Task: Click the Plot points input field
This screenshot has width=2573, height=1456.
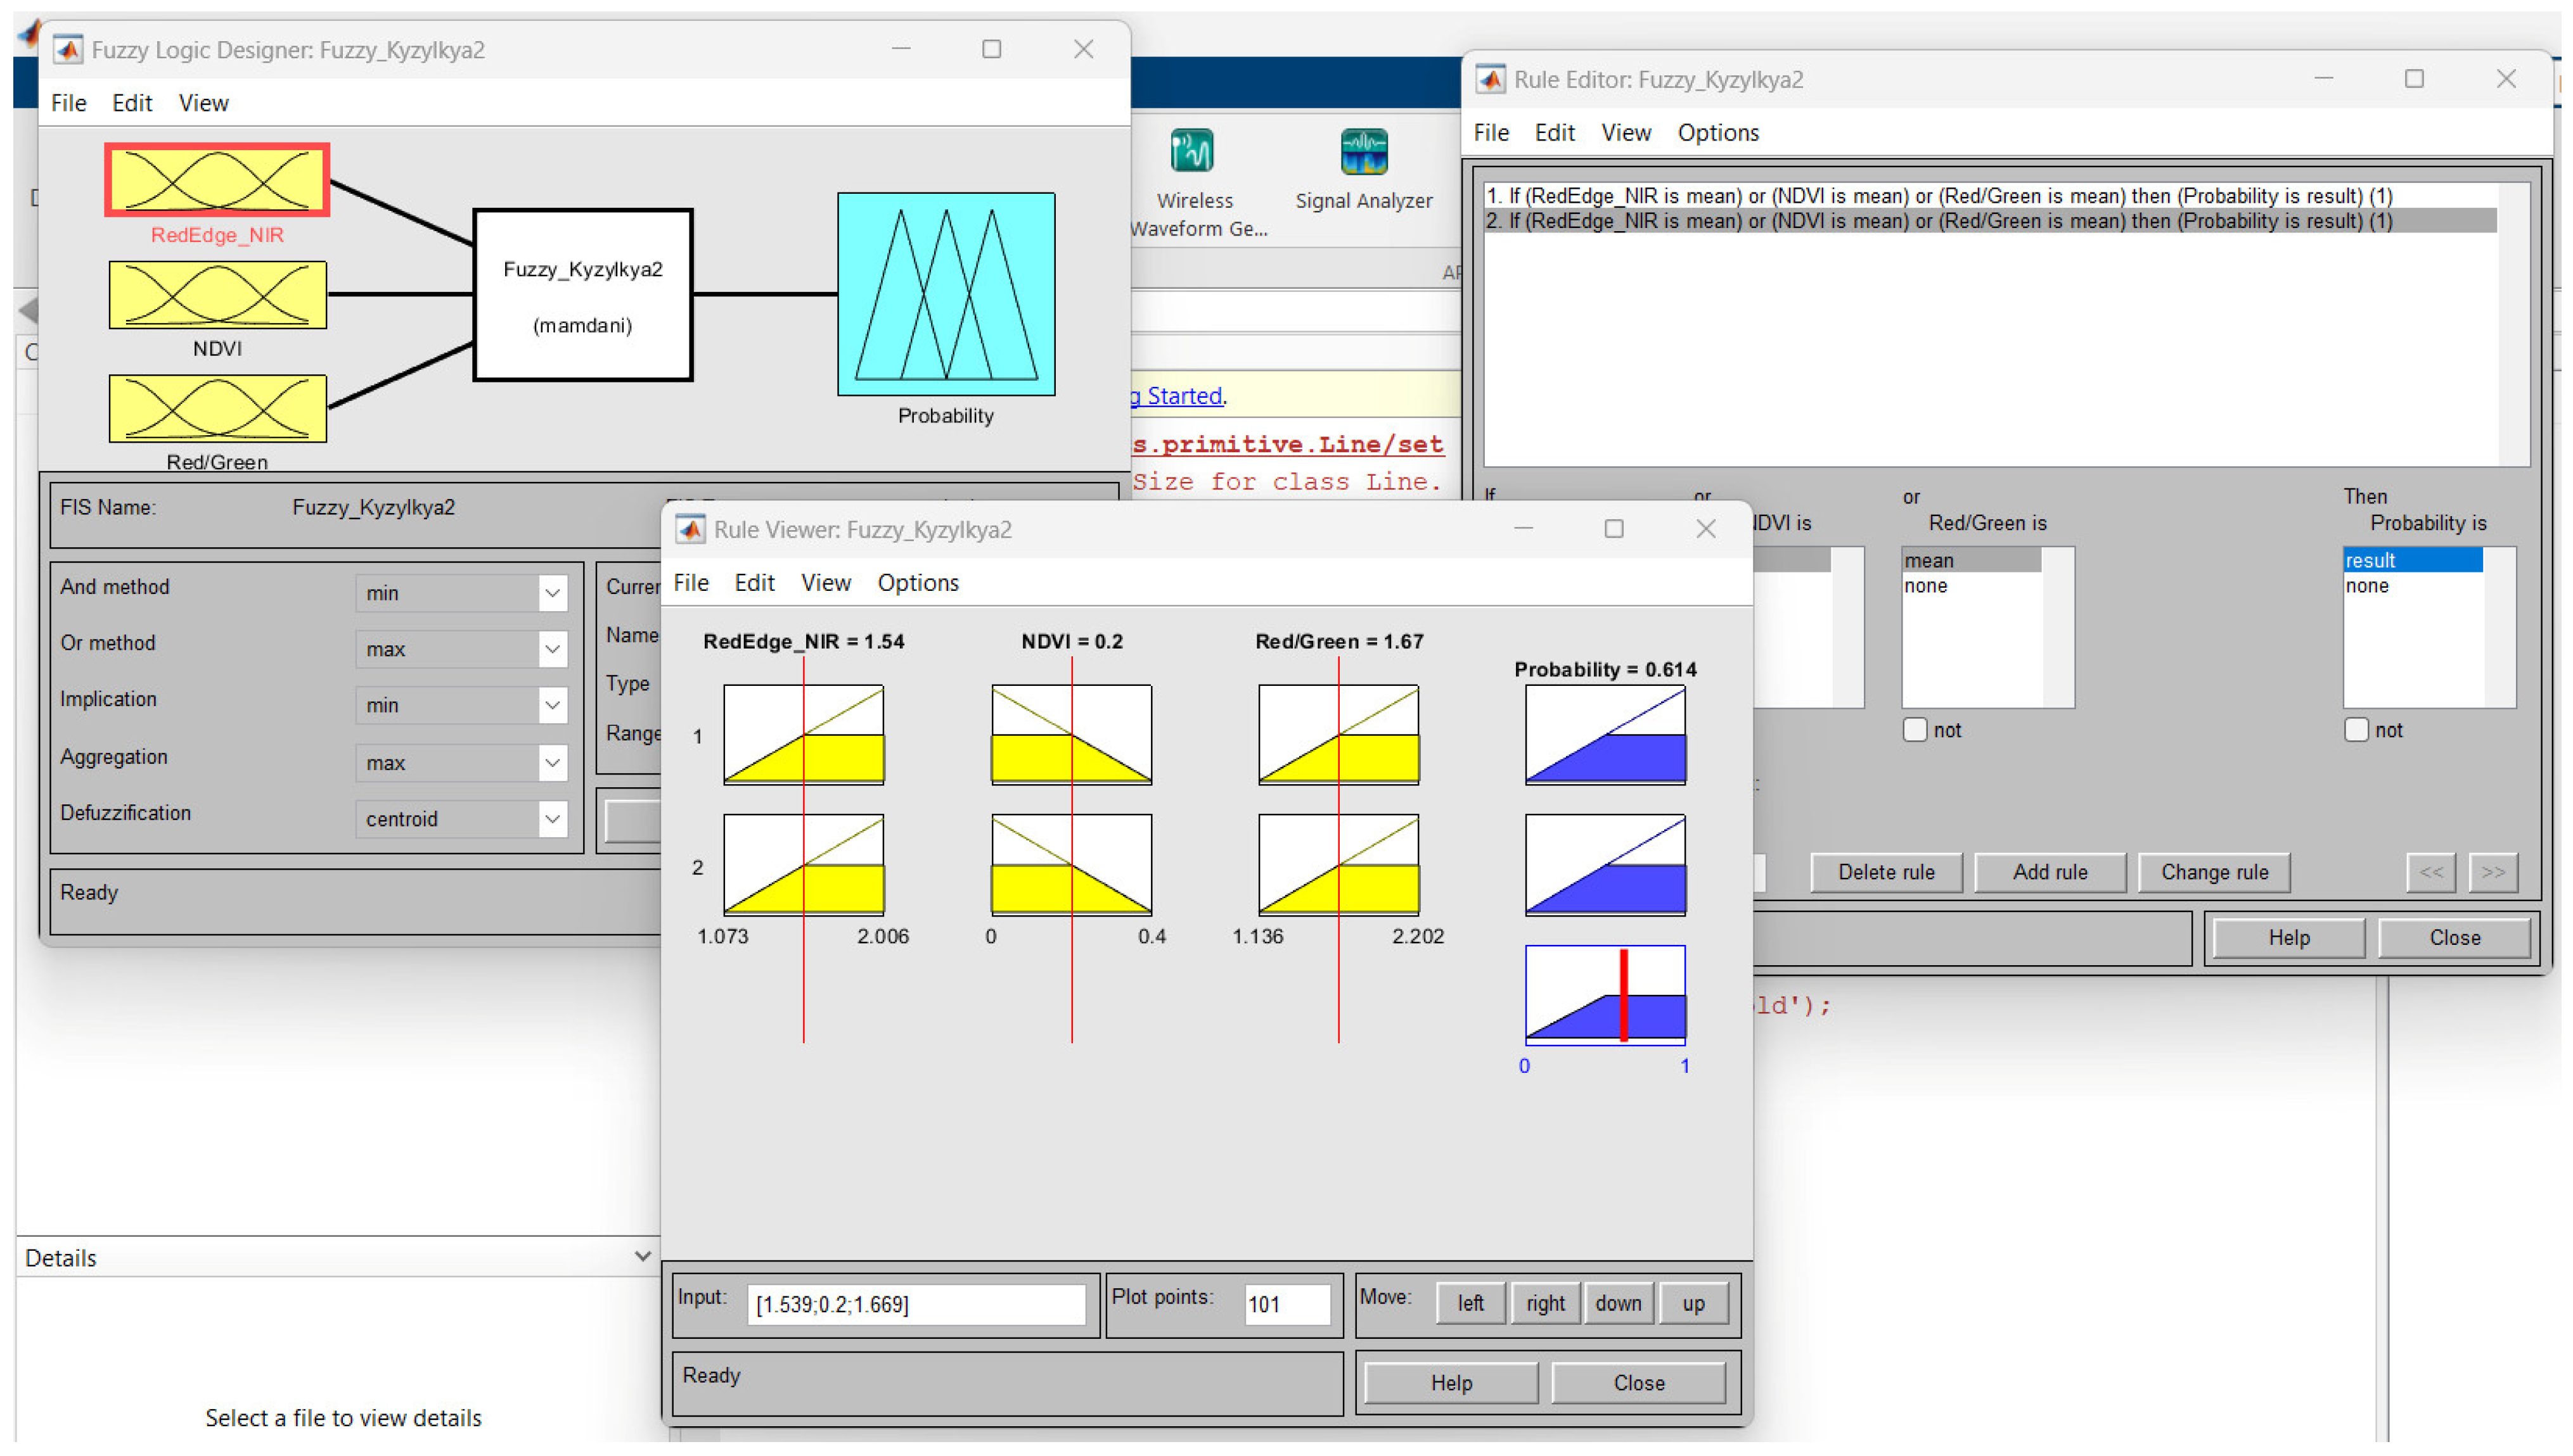Action: coord(1286,1304)
